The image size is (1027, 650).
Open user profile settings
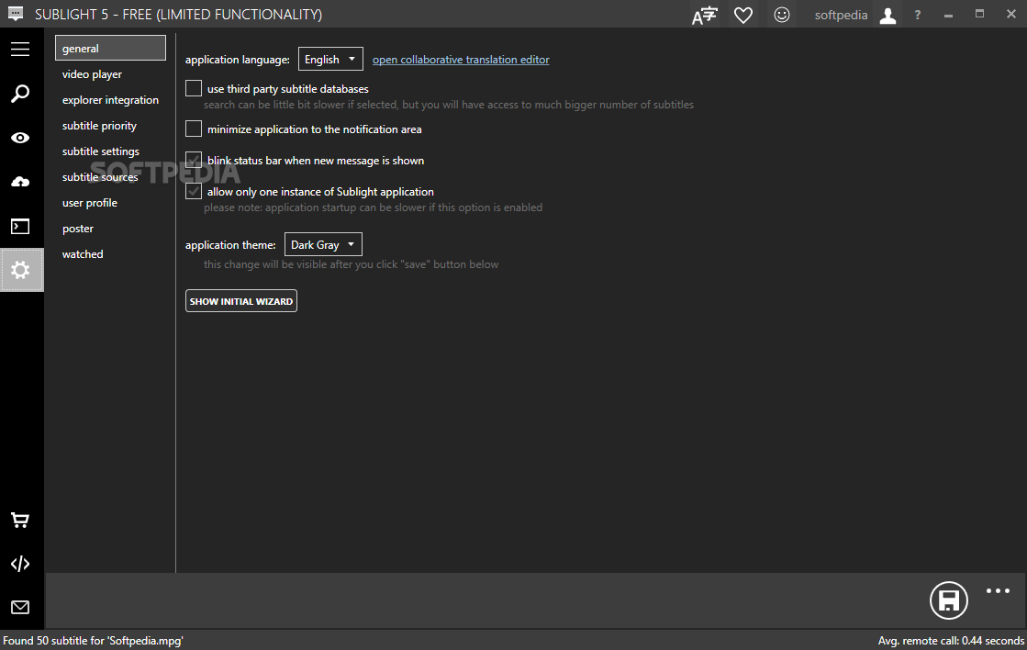pos(90,203)
